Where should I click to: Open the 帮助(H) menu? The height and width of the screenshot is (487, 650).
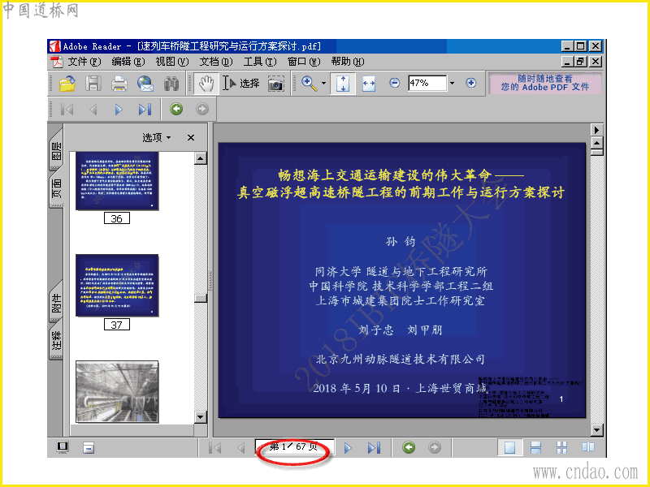(348, 62)
